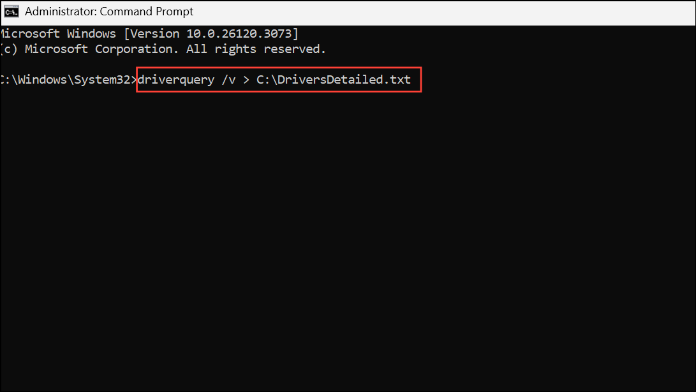Place cursor at end of the command line
Screen dimensions: 696x392
(413, 79)
